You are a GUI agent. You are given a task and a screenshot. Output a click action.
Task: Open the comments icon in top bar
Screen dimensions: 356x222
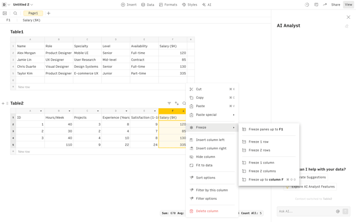[316, 5]
